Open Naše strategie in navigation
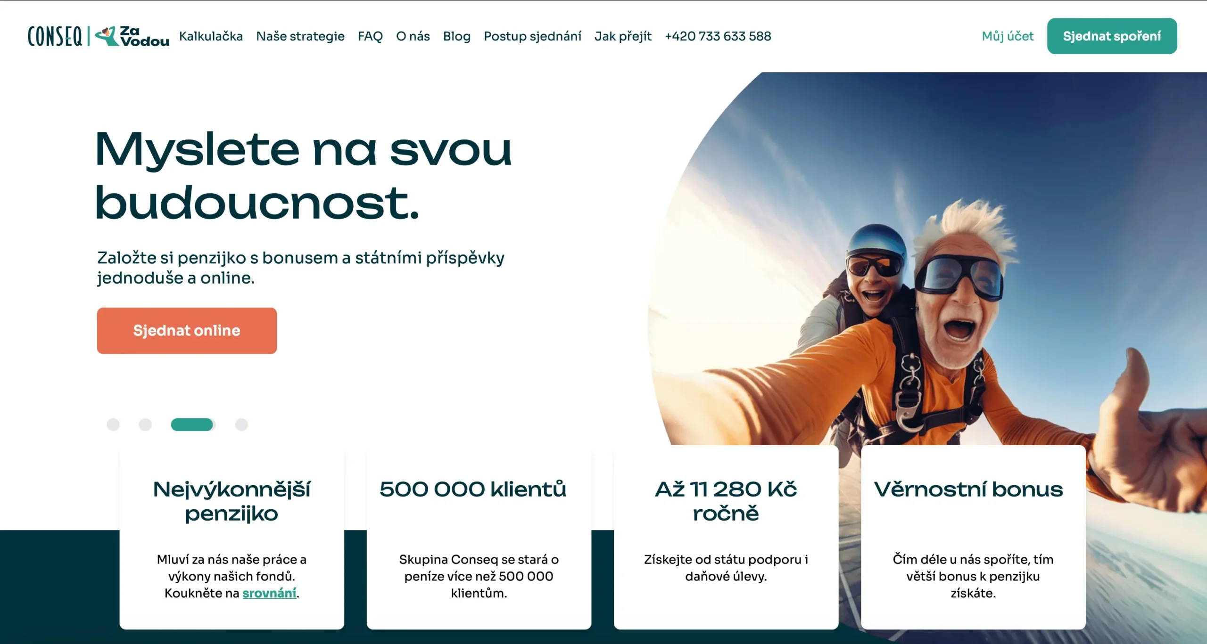The height and width of the screenshot is (644, 1207). (x=300, y=36)
